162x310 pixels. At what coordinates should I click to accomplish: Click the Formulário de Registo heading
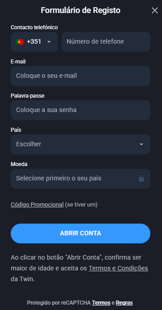coord(81,10)
